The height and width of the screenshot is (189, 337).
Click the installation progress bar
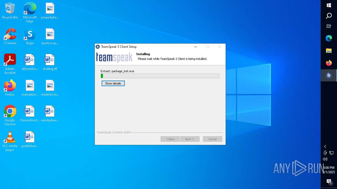click(x=160, y=76)
